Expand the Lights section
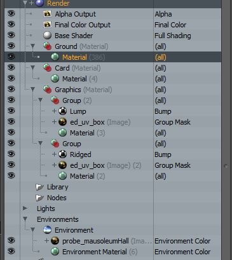The image size is (232, 260). click(25, 209)
